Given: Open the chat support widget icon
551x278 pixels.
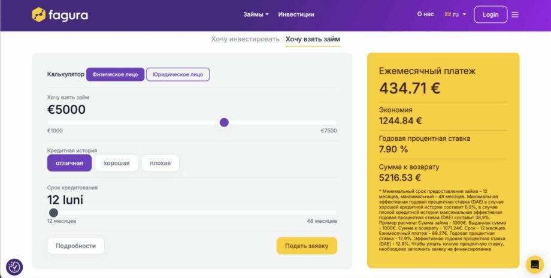Looking at the screenshot, I should click(534, 264).
